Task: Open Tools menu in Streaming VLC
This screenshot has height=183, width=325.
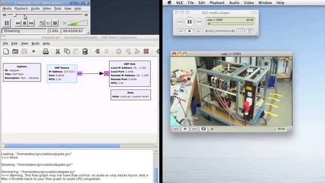Action: pos(57,9)
